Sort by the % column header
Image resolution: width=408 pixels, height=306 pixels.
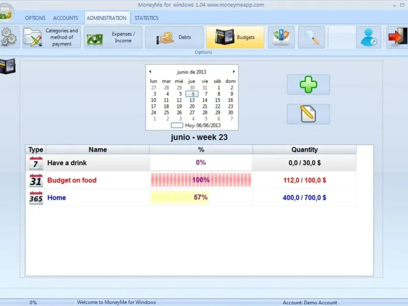[x=201, y=149]
